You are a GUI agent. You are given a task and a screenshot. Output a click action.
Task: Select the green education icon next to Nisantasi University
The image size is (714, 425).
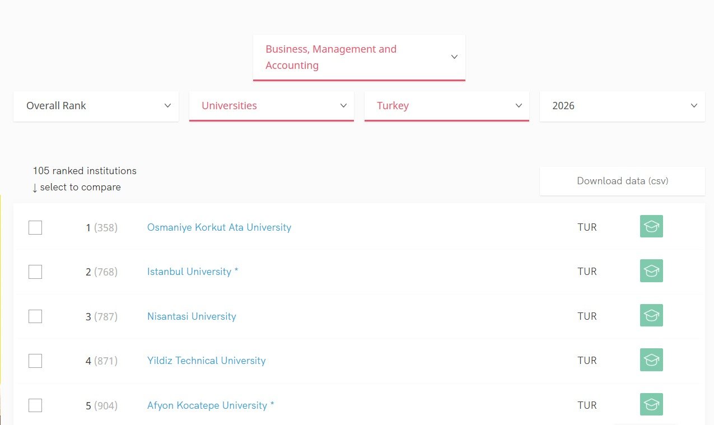coord(651,315)
